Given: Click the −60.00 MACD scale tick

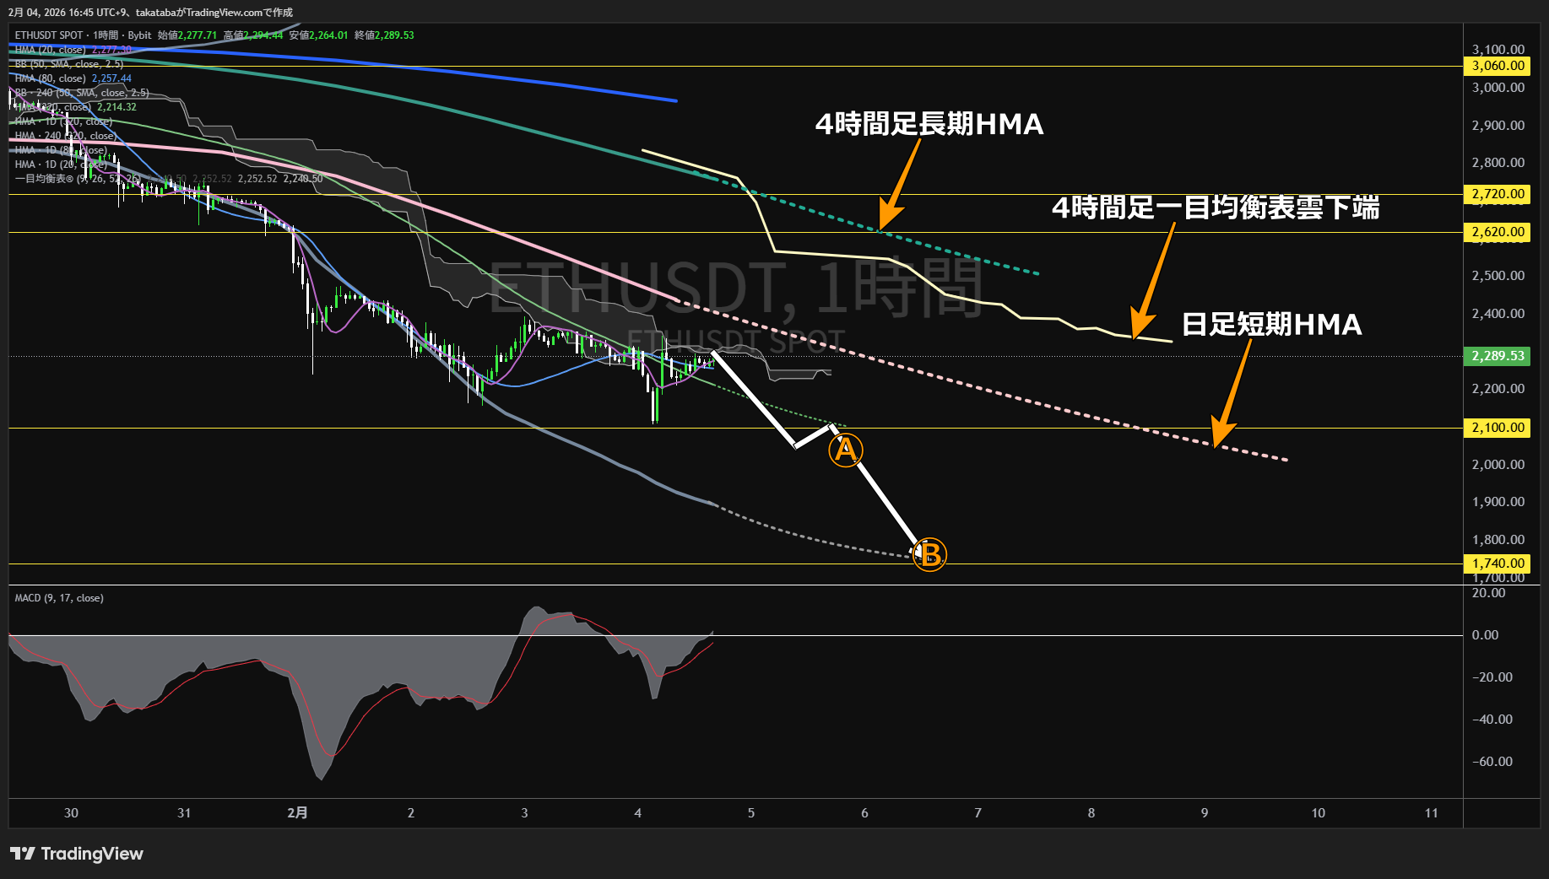Looking at the screenshot, I should coord(1492,762).
